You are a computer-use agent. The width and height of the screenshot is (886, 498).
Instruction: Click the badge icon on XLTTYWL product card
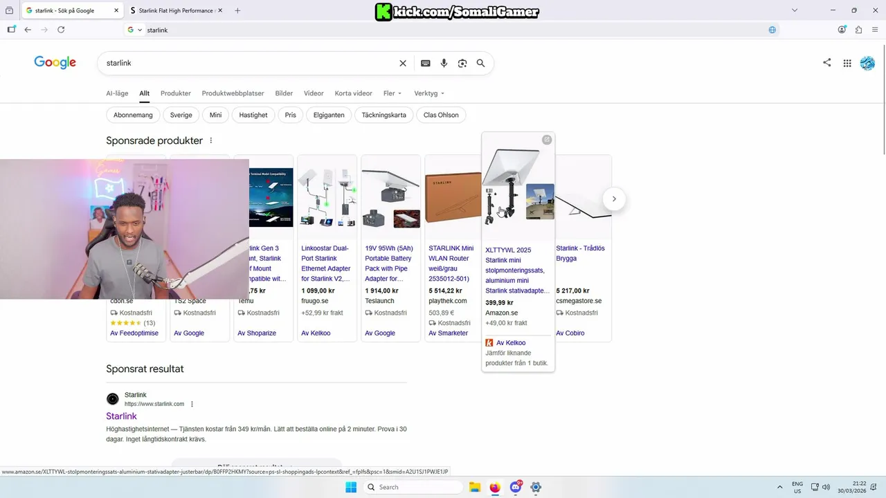[x=547, y=140]
